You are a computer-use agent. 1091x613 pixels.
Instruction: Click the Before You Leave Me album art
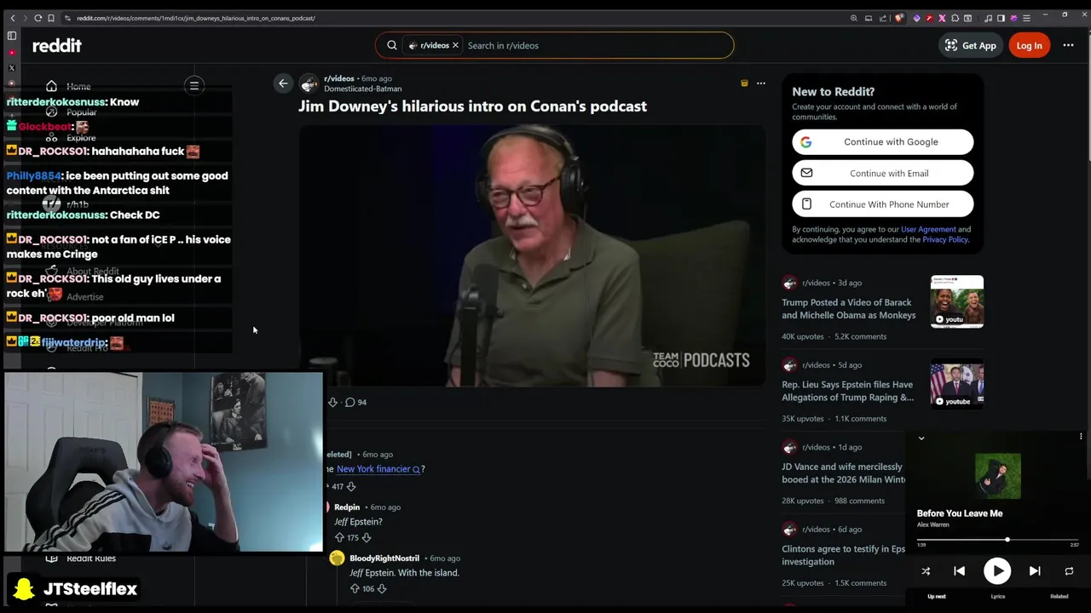point(998,476)
